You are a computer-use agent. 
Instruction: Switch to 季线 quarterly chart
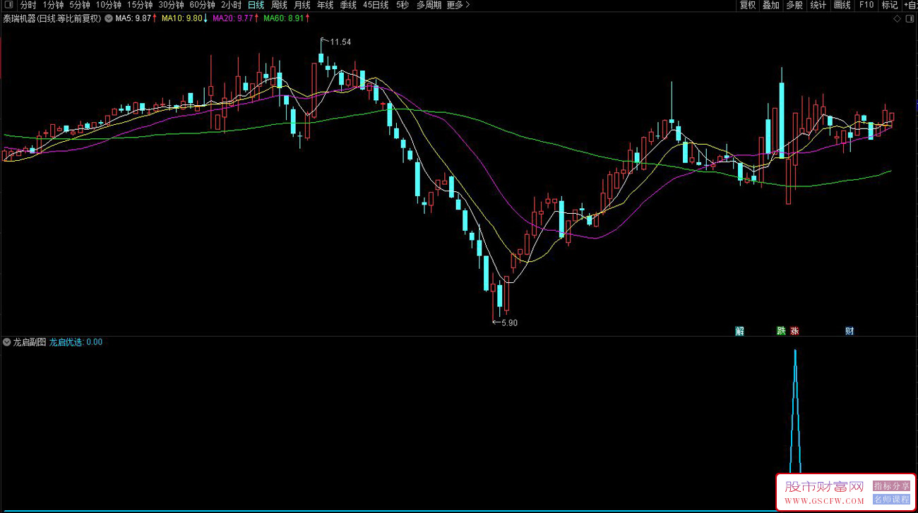tap(348, 5)
